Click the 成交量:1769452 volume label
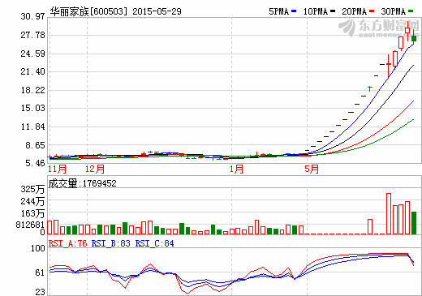This screenshot has height=296, width=422. click(83, 183)
